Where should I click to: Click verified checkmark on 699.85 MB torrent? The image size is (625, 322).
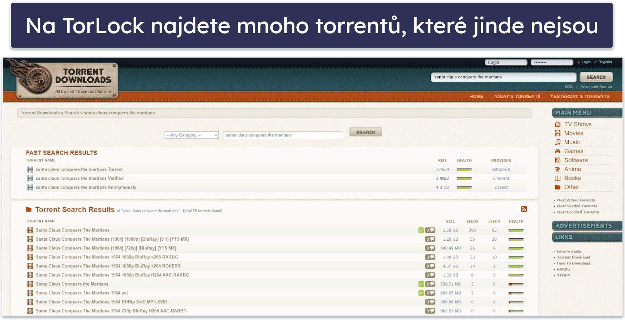pos(421,293)
